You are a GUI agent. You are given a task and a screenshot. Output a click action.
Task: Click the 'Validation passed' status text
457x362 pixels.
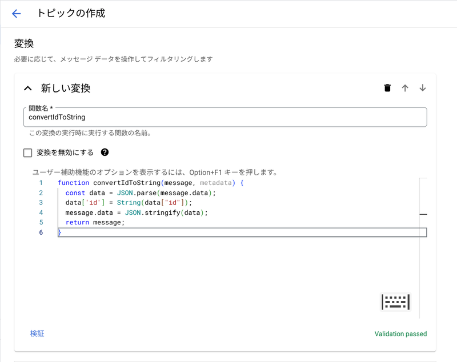(x=400, y=334)
